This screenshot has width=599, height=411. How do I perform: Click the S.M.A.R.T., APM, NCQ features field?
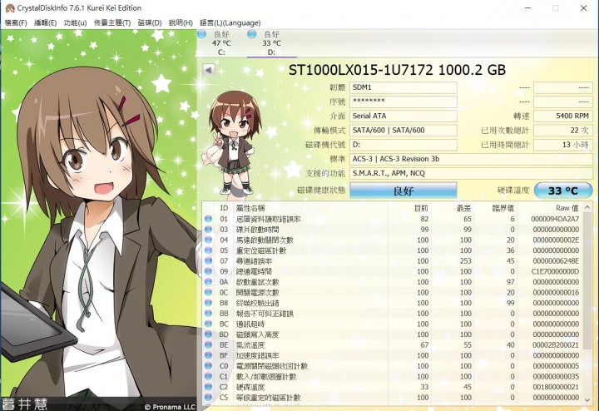(471, 173)
